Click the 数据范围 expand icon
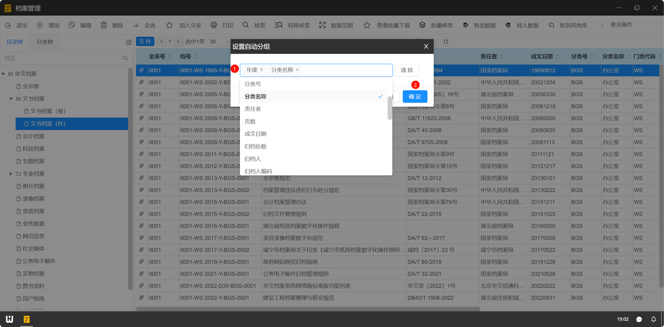This screenshot has height=327, width=664. tap(322, 25)
